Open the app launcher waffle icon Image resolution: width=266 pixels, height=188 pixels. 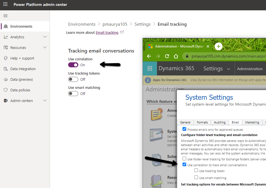click(x=5, y=4)
